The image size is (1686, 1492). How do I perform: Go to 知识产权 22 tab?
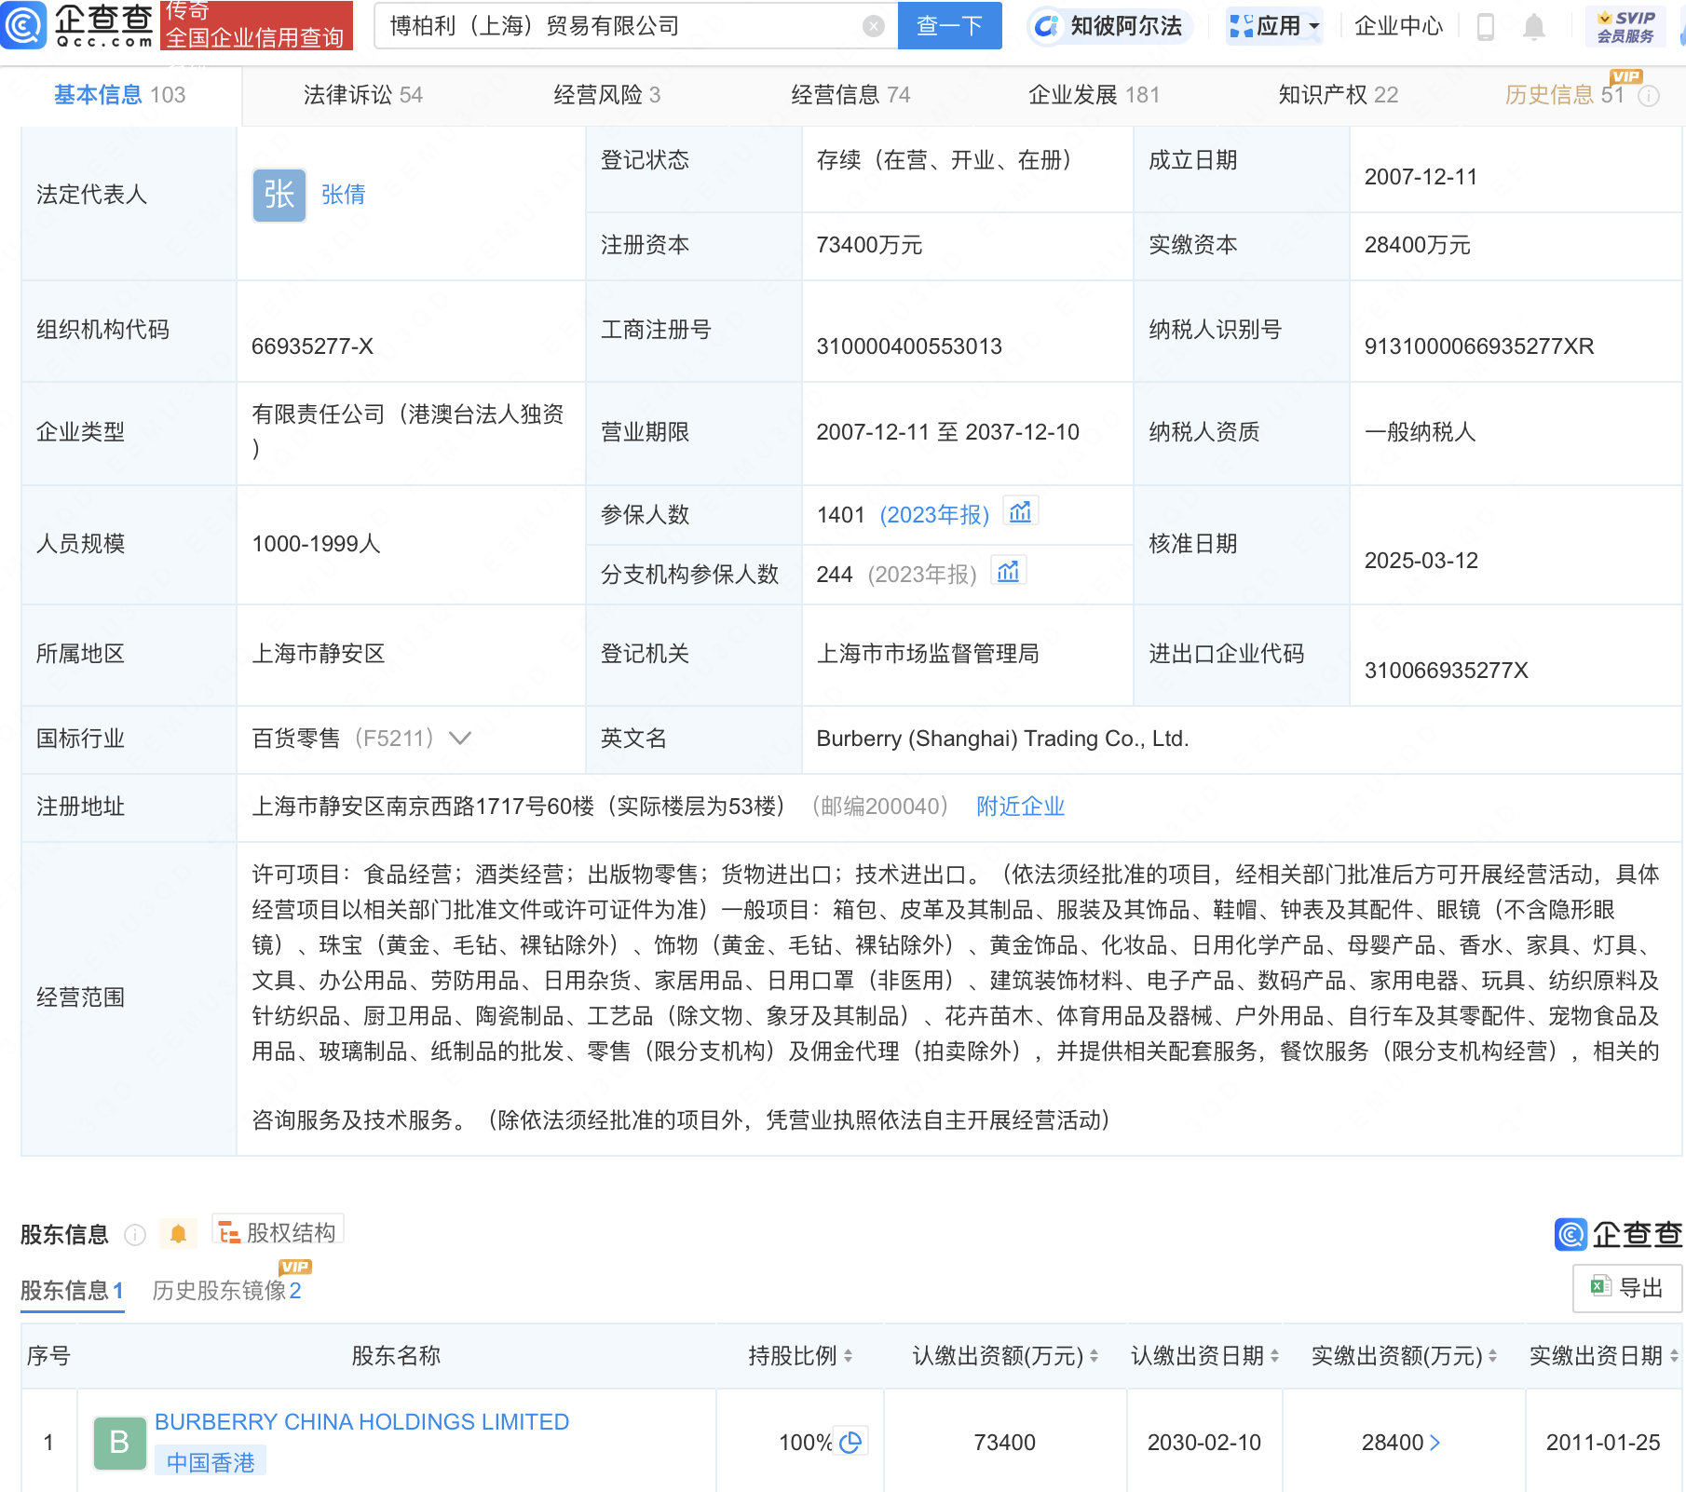tap(1339, 95)
